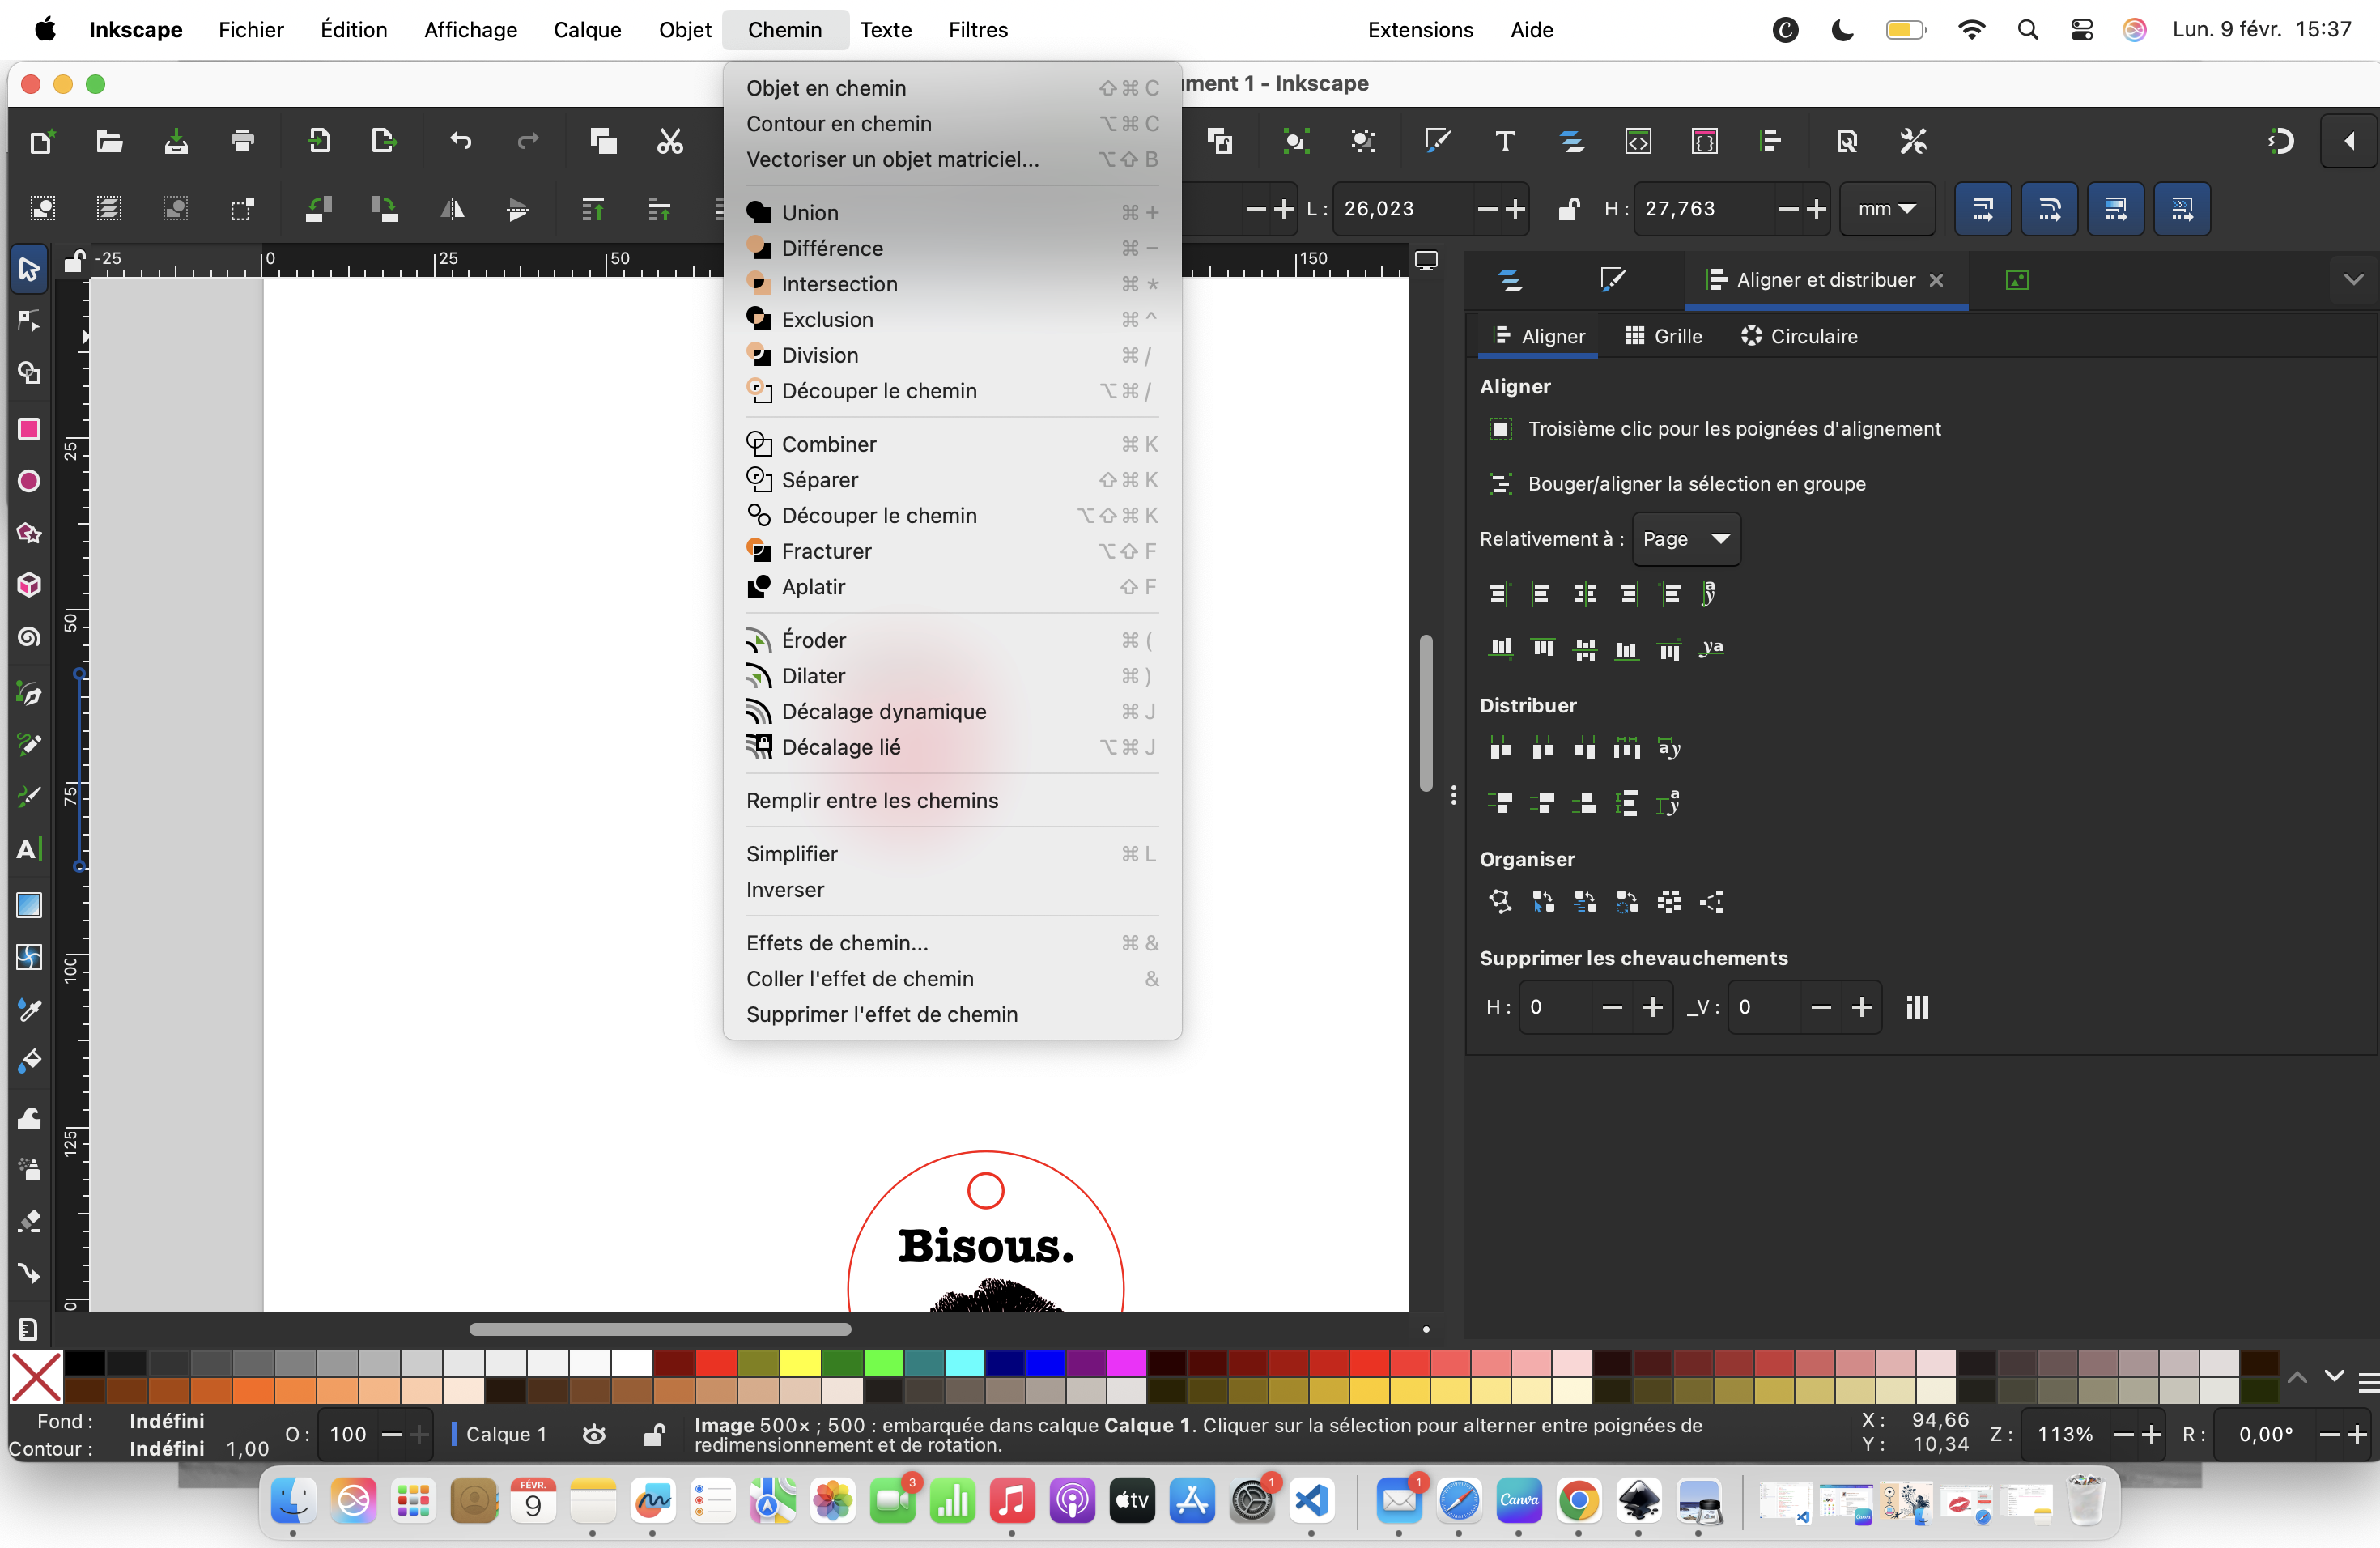Choose the 3D box tool
The height and width of the screenshot is (1548, 2380).
point(28,585)
